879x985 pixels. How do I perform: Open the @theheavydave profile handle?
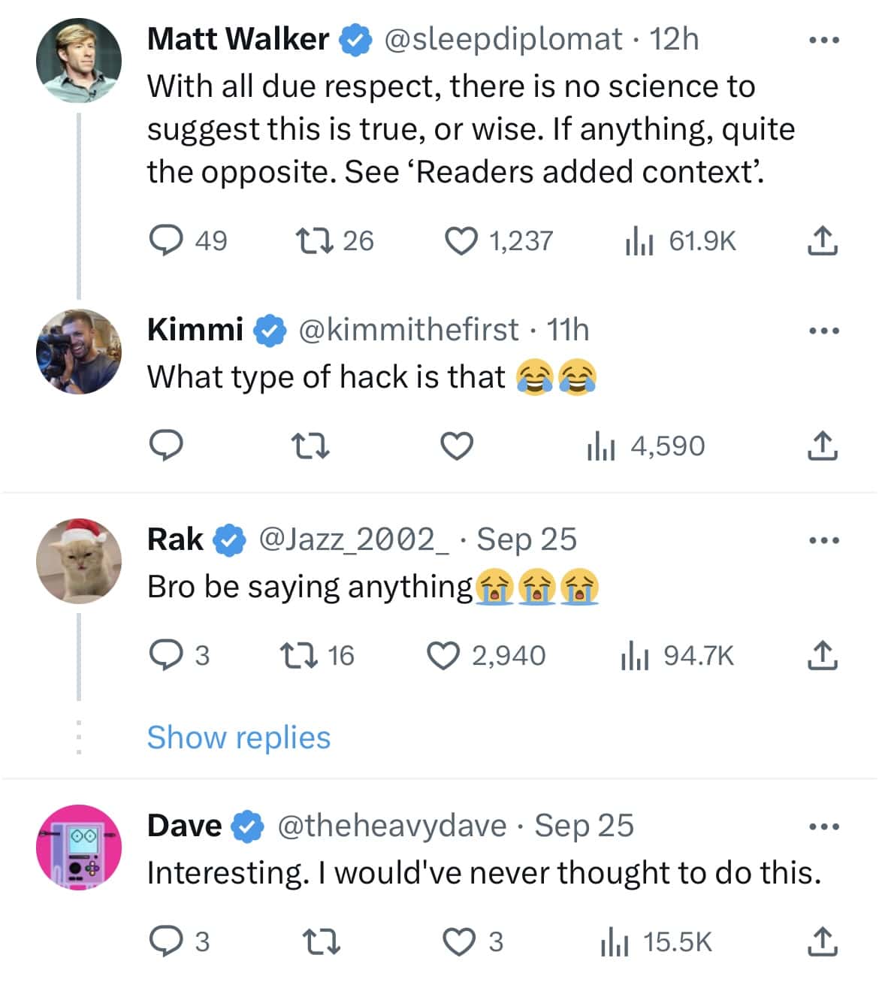[x=391, y=826]
